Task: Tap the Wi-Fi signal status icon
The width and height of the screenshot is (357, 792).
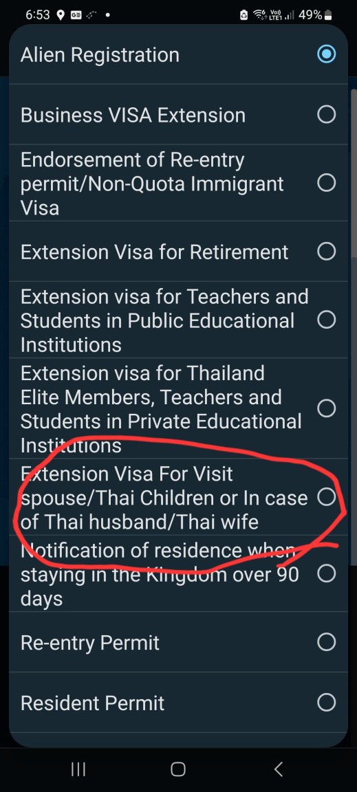Action: point(260,14)
